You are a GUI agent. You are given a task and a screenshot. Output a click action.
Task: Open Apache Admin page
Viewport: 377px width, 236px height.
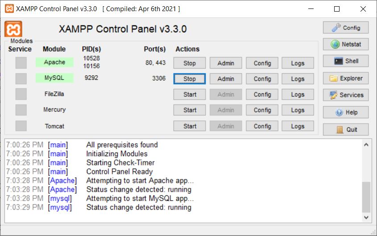[x=226, y=63]
